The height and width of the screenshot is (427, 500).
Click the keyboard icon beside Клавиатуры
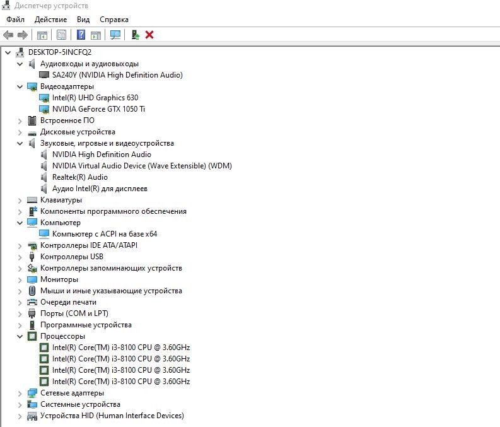[32, 200]
